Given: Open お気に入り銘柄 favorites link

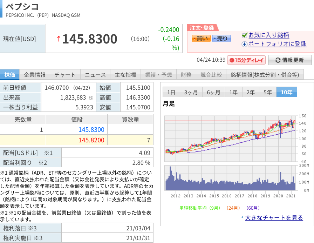Looking at the screenshot, I should pyautogui.click(x=269, y=35).
